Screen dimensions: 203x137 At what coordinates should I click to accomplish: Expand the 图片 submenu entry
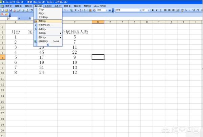coord(48,37)
